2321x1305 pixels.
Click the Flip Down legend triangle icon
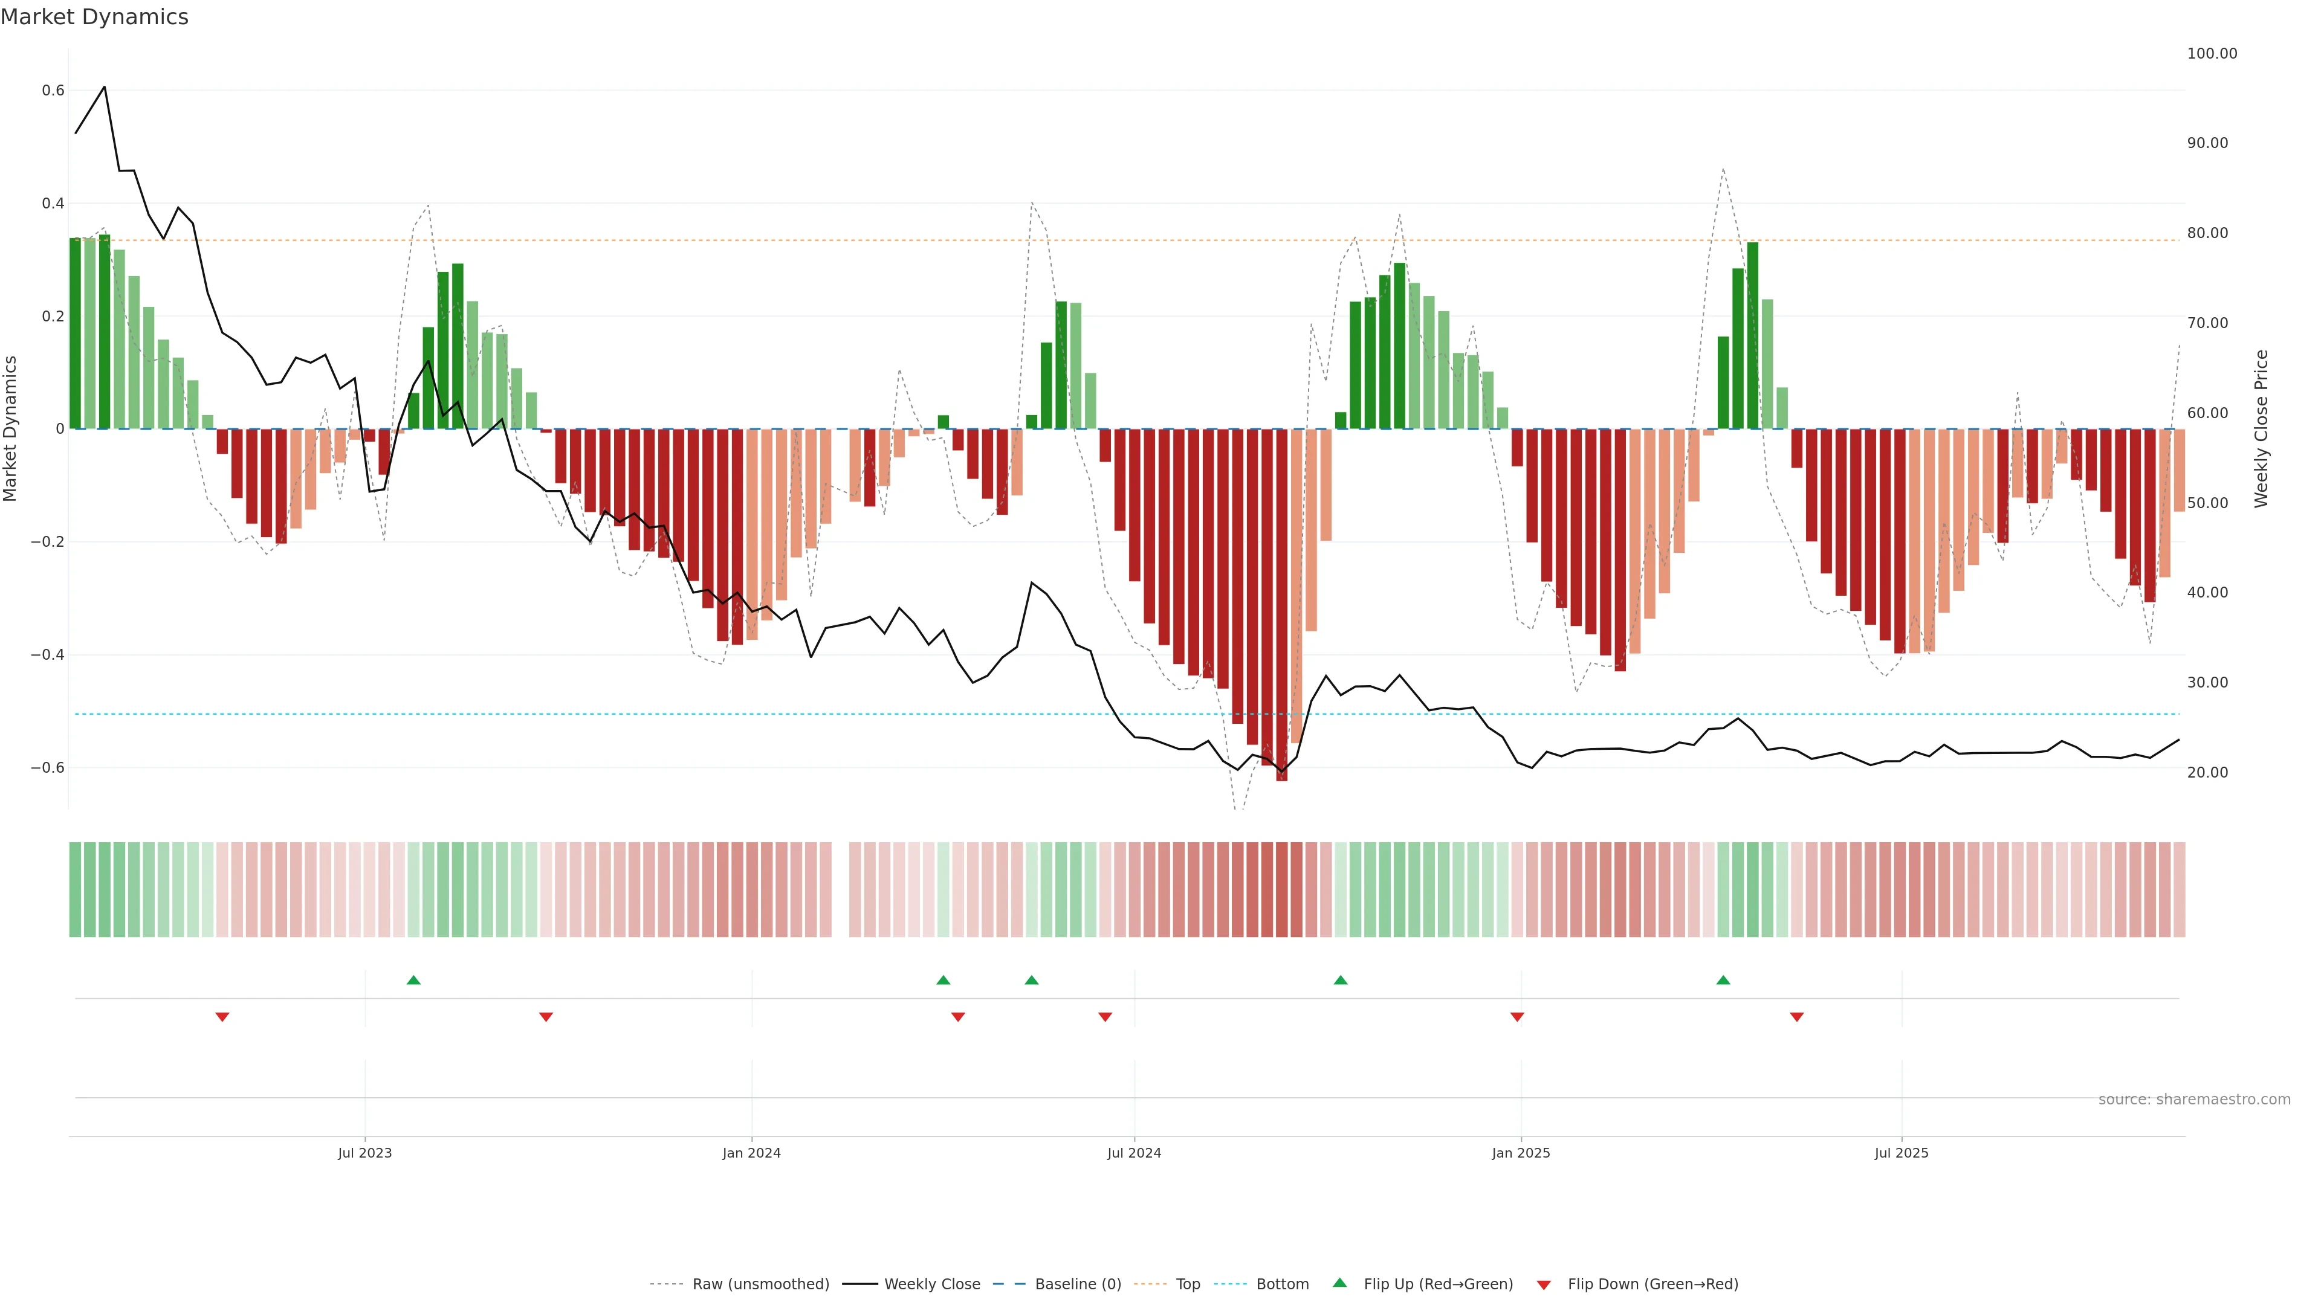pos(1544,1284)
